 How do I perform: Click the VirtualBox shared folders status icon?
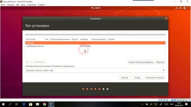170,100
